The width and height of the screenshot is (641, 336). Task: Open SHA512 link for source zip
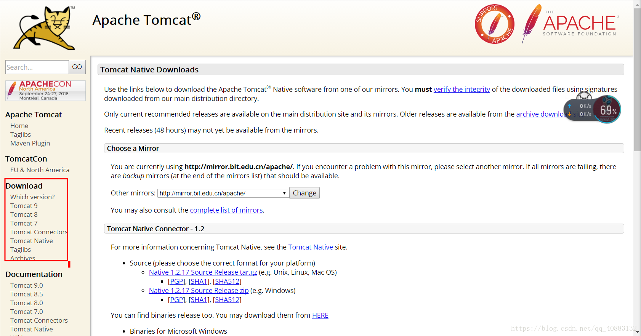click(227, 300)
